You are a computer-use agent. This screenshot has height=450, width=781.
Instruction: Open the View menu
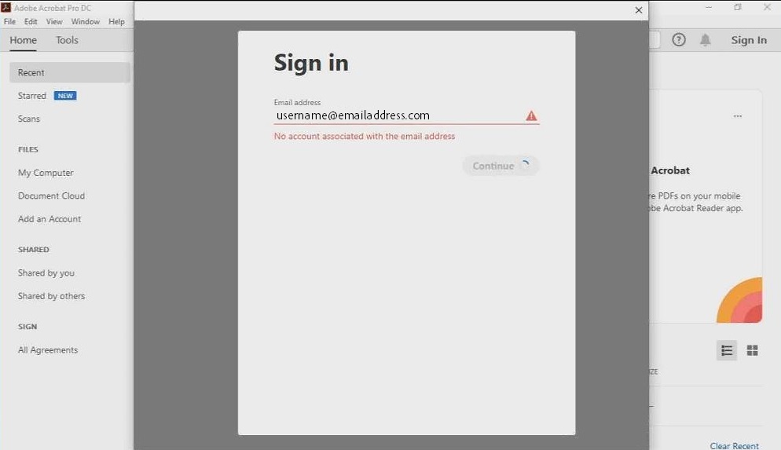(54, 21)
